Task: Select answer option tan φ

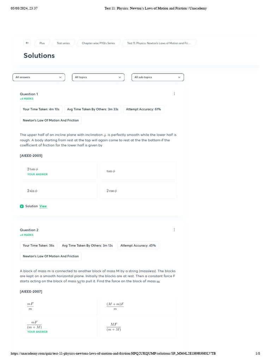Action: 138,171
